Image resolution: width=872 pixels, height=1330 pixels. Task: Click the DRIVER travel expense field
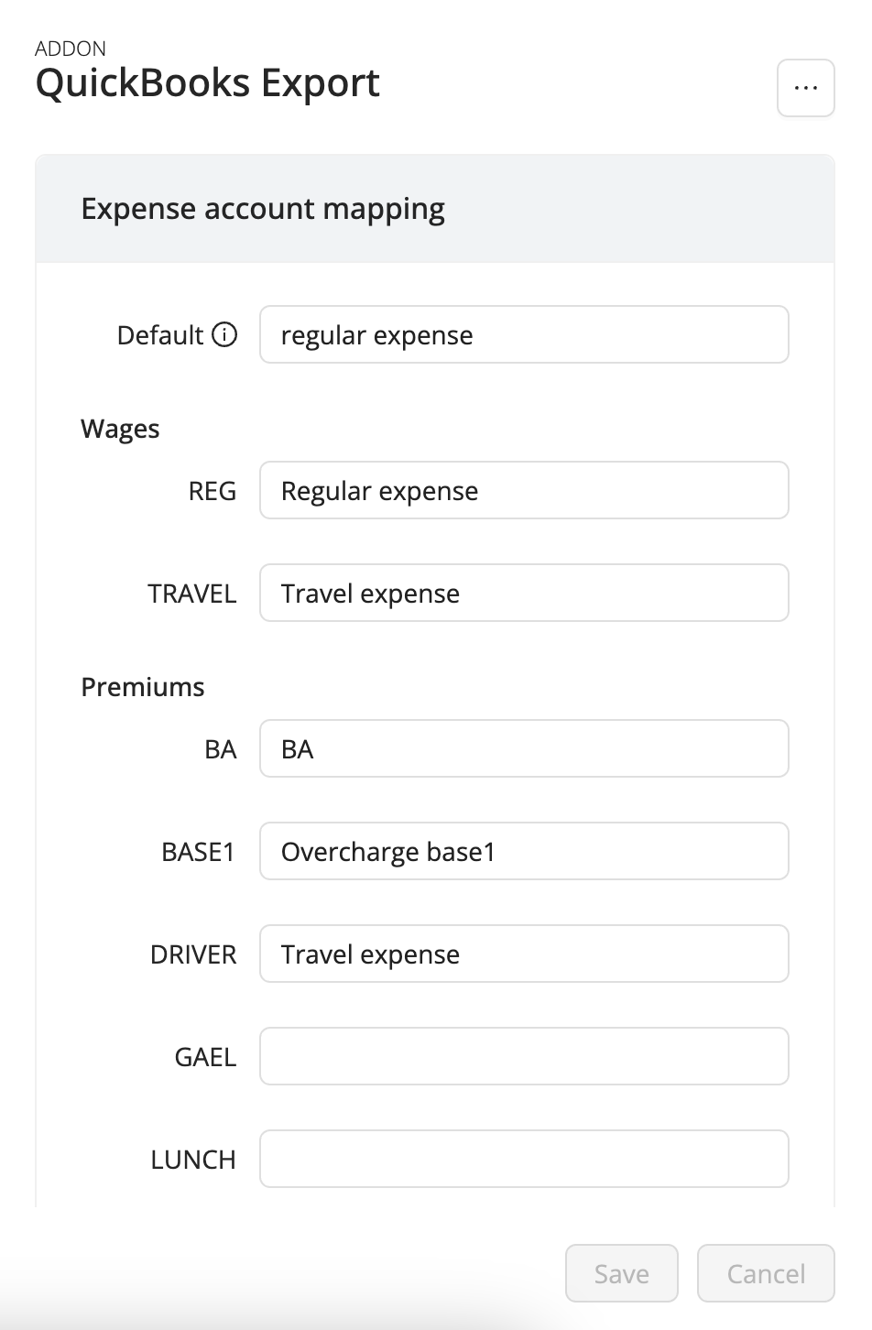click(x=524, y=954)
